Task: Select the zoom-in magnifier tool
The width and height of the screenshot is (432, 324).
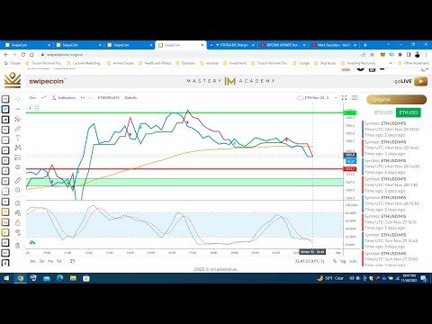Action: click(18, 190)
